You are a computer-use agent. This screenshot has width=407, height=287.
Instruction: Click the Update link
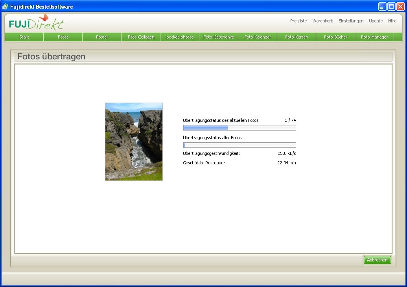coord(376,21)
